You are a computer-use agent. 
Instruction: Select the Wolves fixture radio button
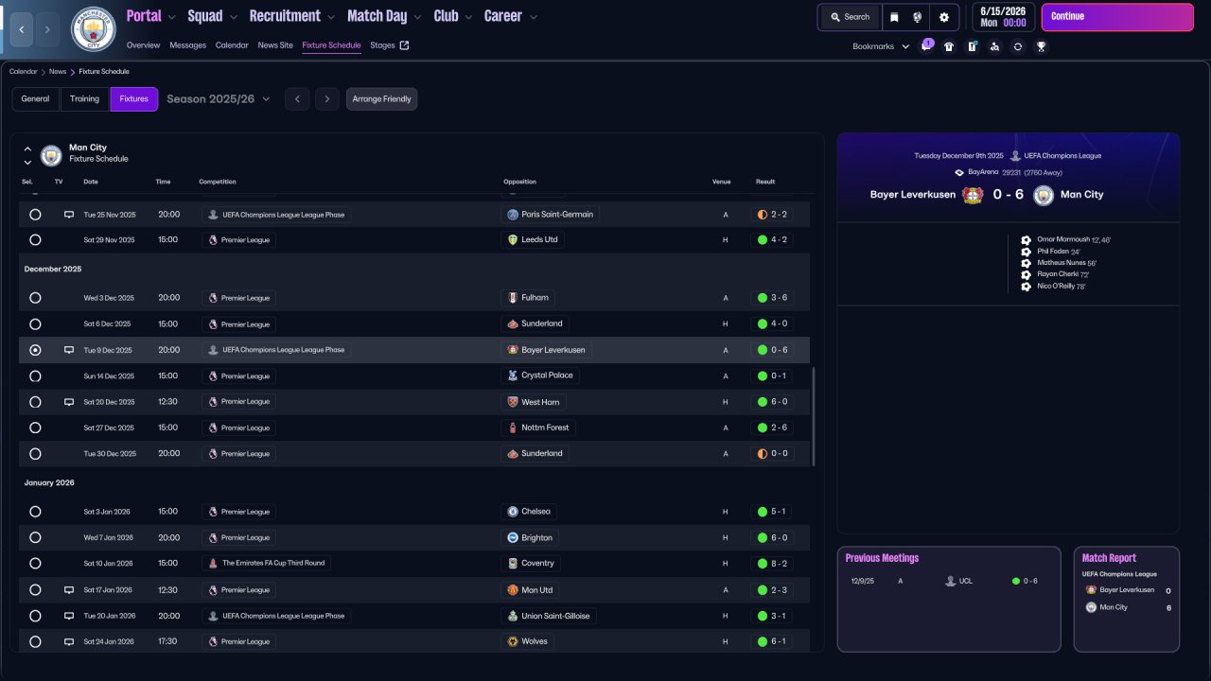[x=35, y=641]
